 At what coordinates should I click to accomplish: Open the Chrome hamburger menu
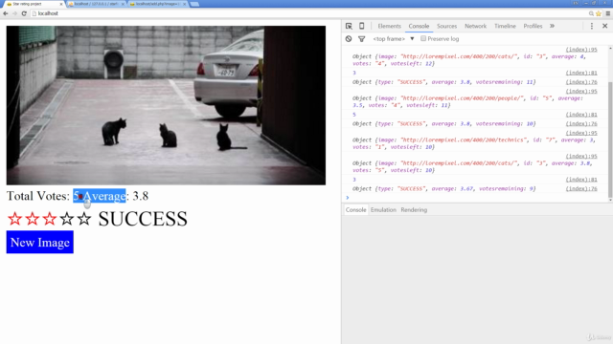[608, 13]
